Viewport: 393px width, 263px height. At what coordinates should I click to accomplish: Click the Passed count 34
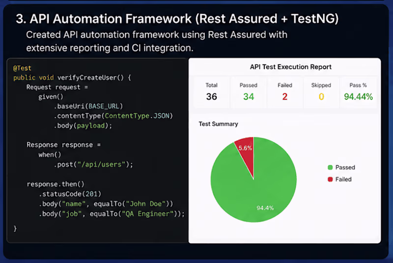[249, 97]
